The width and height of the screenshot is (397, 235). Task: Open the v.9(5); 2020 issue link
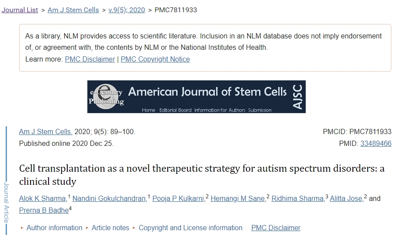[127, 10]
